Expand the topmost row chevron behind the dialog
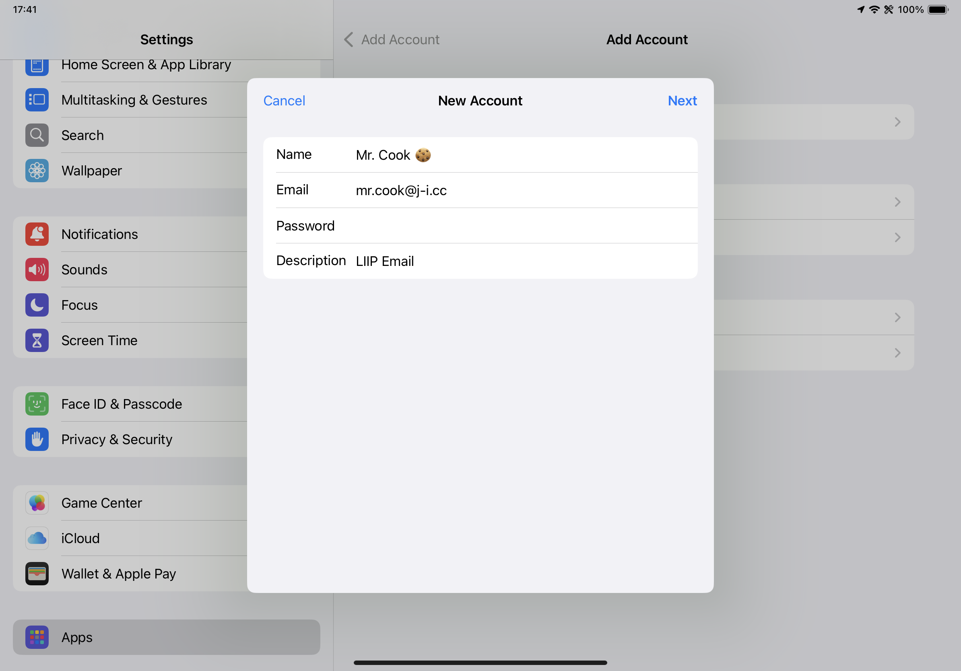The width and height of the screenshot is (961, 671). coord(897,122)
